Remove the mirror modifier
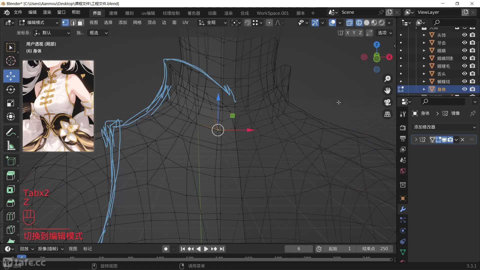Screen dimensions: 480x270 (462, 140)
